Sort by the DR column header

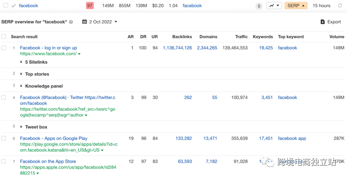click(x=143, y=37)
